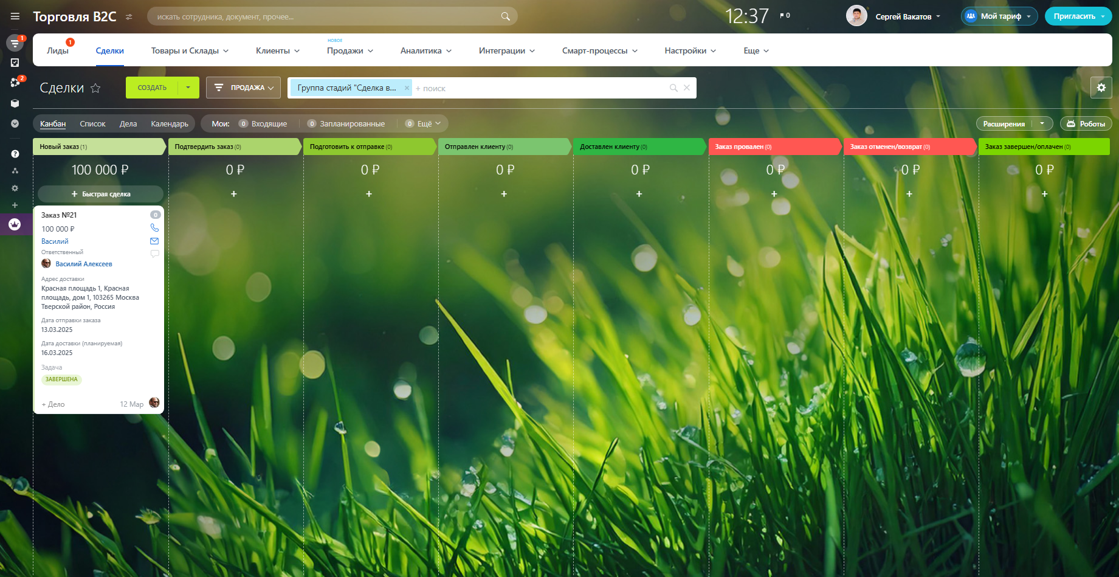This screenshot has width=1119, height=577.
Task: Send email via the envelope icon on Заказ №21
Action: point(154,241)
